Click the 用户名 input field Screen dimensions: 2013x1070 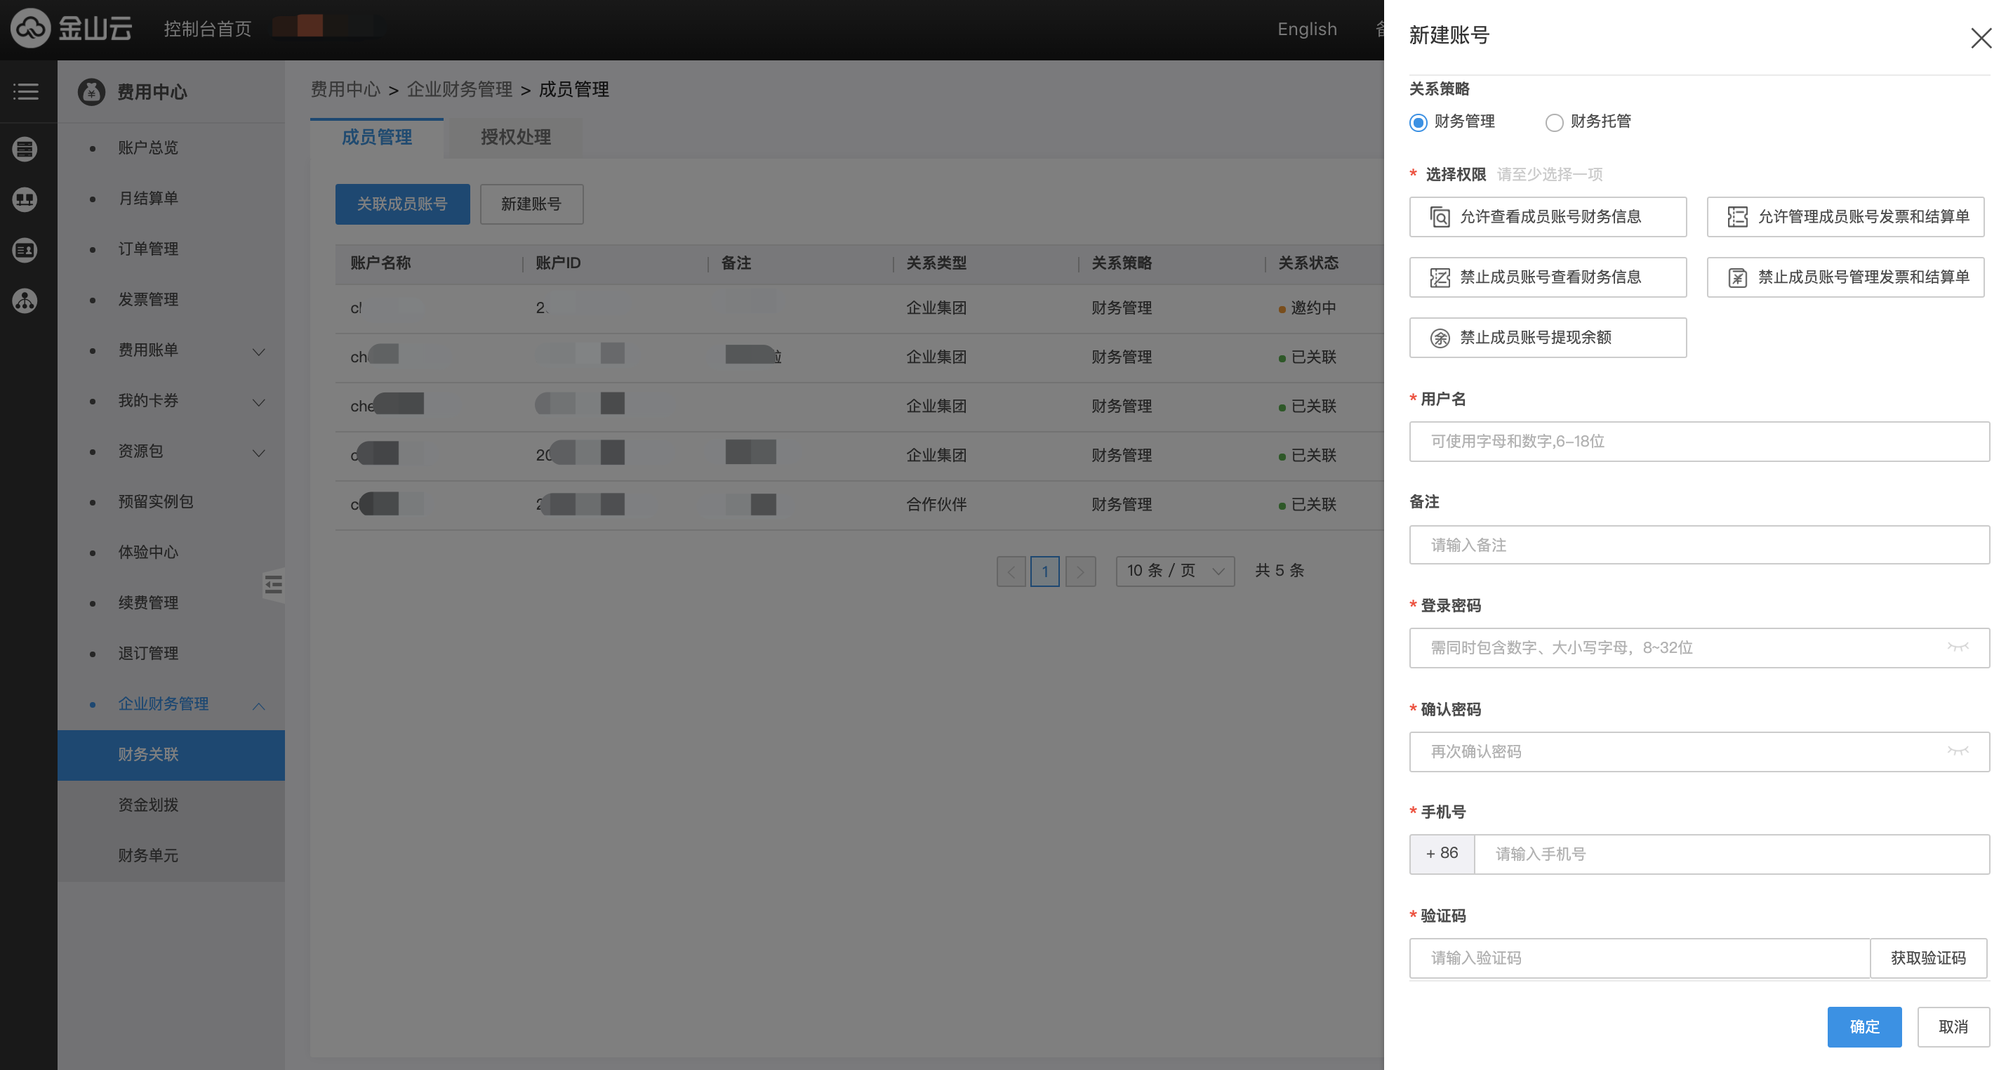[1699, 442]
